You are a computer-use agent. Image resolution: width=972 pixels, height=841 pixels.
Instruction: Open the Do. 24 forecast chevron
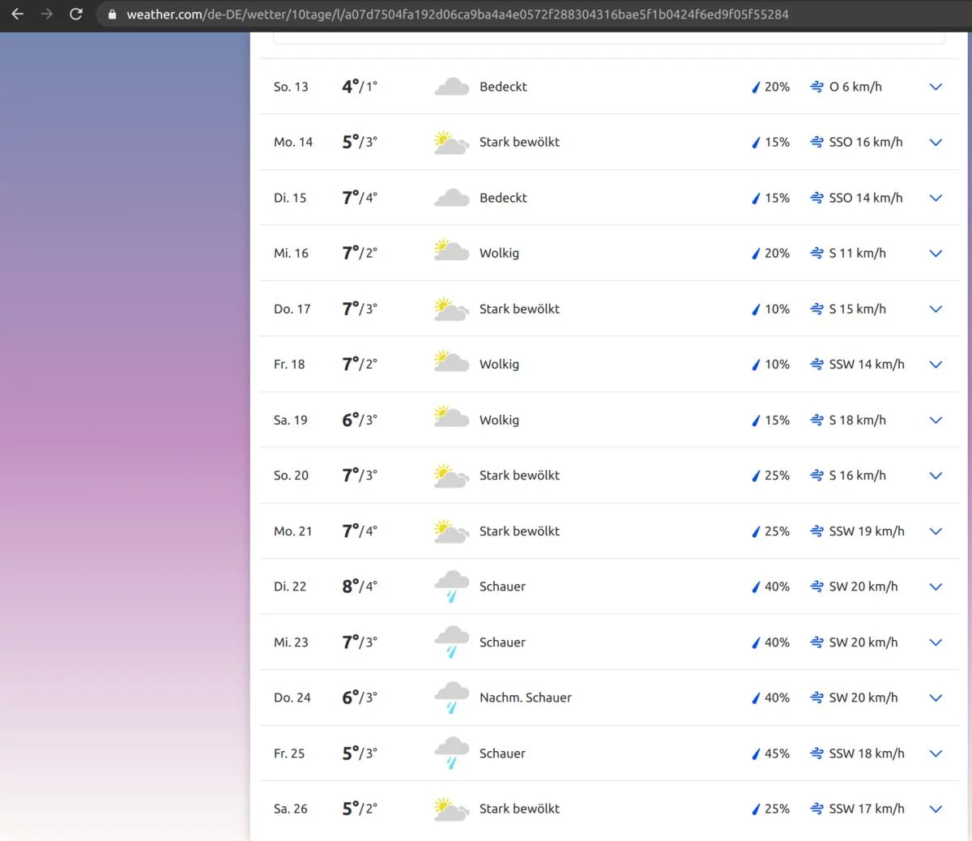[936, 698]
